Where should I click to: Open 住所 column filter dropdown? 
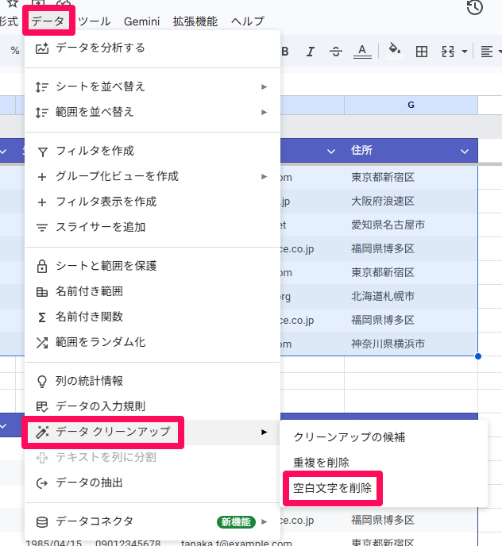[465, 151]
